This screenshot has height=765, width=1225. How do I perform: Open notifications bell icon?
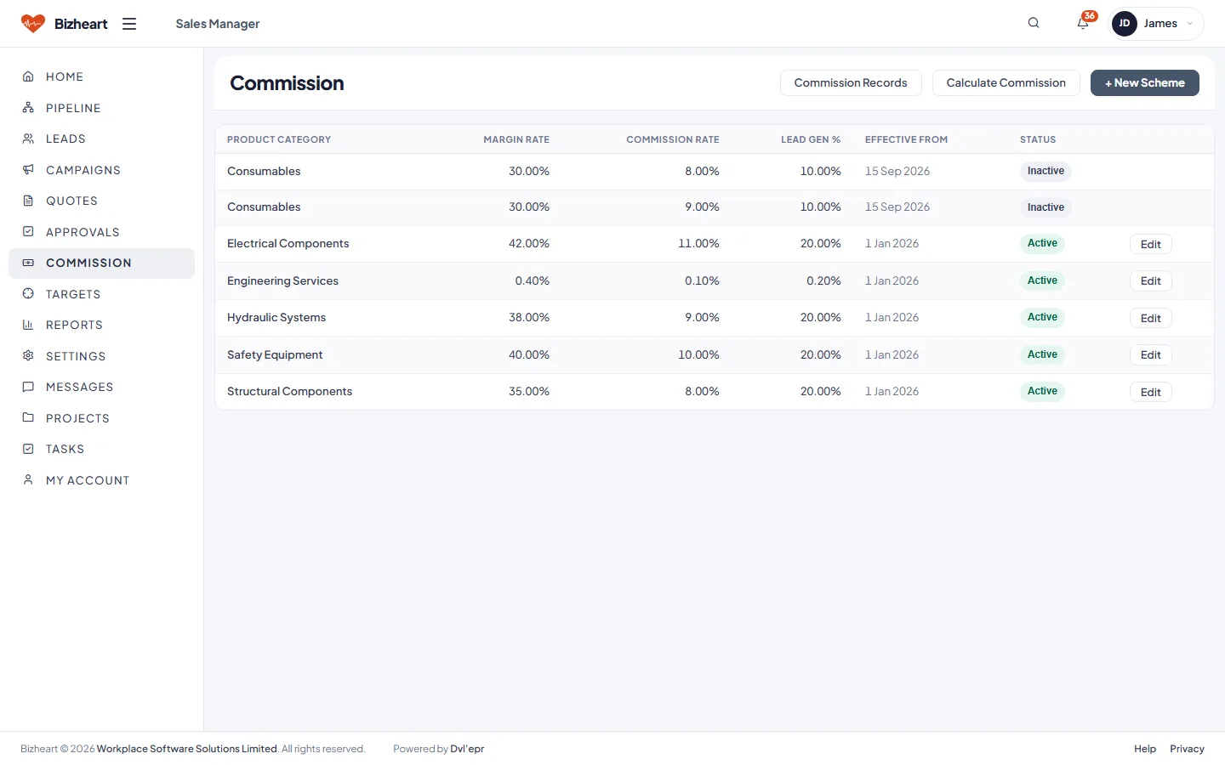1083,23
